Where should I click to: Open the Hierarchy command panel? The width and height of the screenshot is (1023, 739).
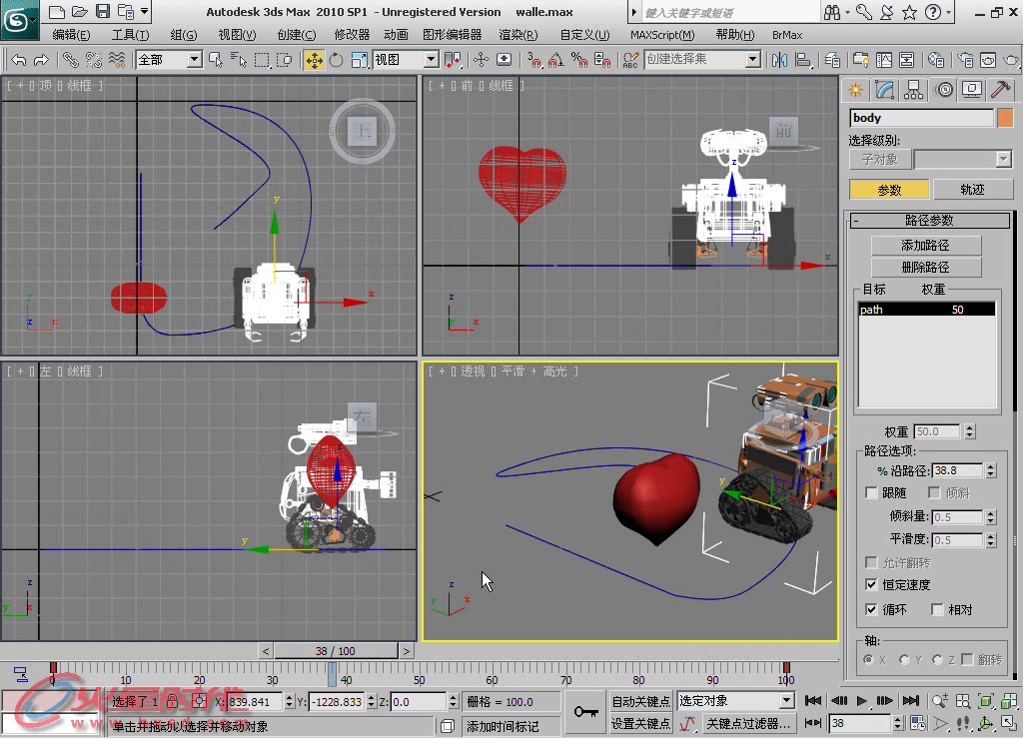click(913, 89)
